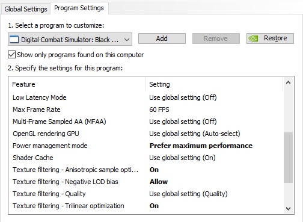
Task: Click the On value for Anisotropic sample optimization
Action: click(154, 170)
